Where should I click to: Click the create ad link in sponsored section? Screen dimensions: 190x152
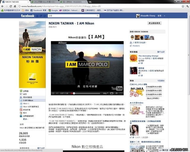tap(161, 81)
